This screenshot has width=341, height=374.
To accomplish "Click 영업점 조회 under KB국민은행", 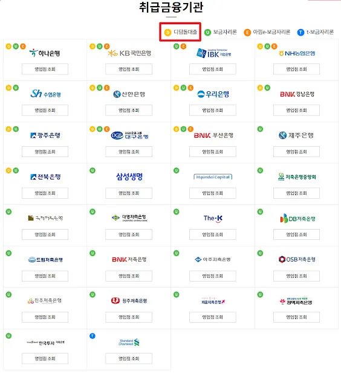I will 129,69.
